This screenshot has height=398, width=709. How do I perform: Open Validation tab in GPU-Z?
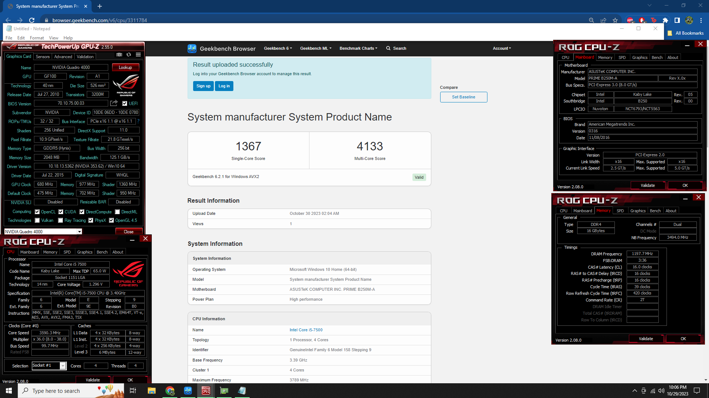85,56
